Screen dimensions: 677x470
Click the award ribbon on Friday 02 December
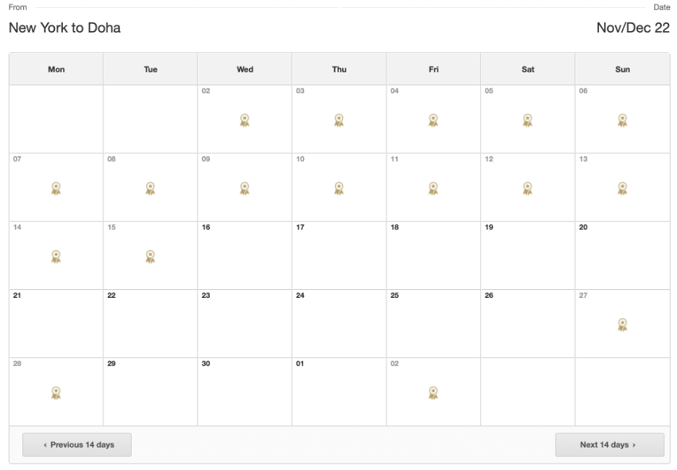433,393
